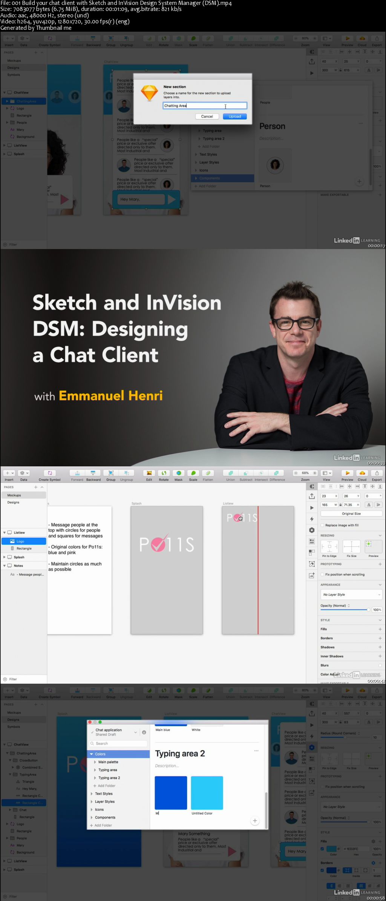The image size is (386, 901).
Task: Add a new fill with the Fills plus in the undimmed inspector
Action: pos(380,629)
